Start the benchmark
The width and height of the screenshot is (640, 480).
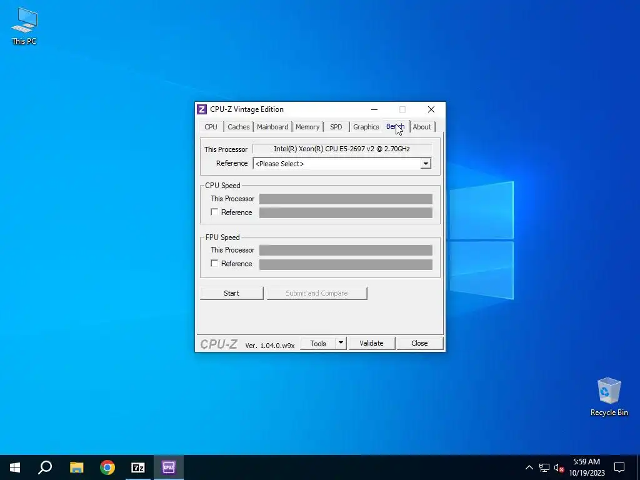click(x=231, y=293)
